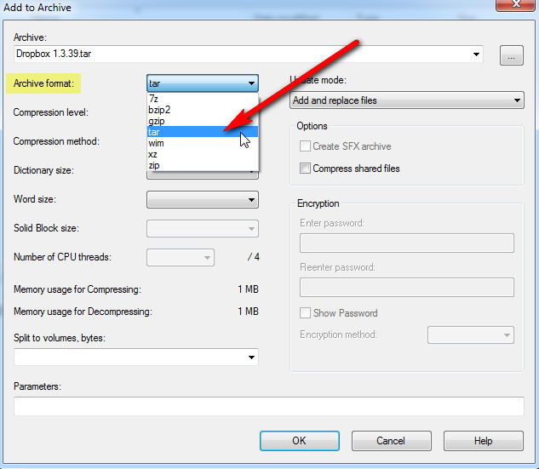
Task: Close the Add to Archive dialog
Action: click(515, 5)
